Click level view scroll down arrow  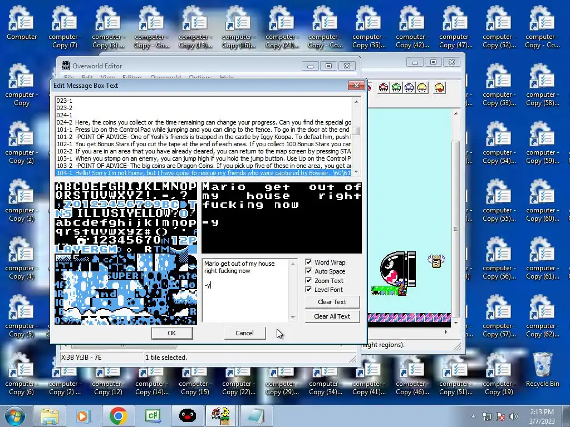455,323
